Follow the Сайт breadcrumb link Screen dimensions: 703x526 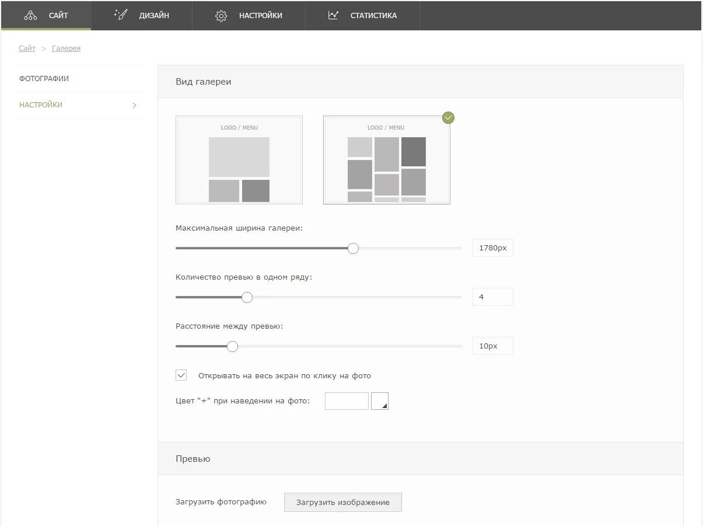[x=27, y=48]
